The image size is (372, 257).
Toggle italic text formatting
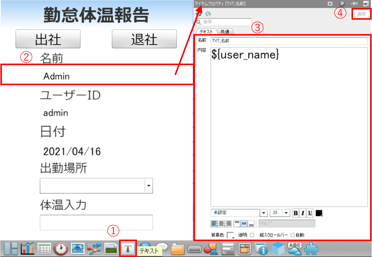(303, 213)
